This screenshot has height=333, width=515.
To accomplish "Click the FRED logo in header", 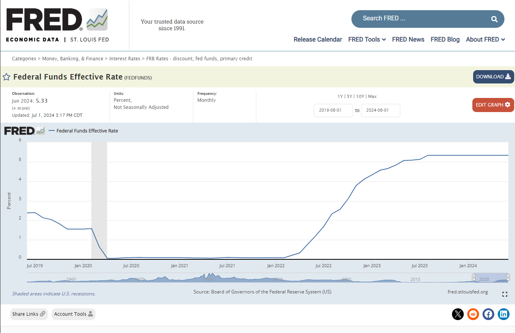I will (57, 25).
